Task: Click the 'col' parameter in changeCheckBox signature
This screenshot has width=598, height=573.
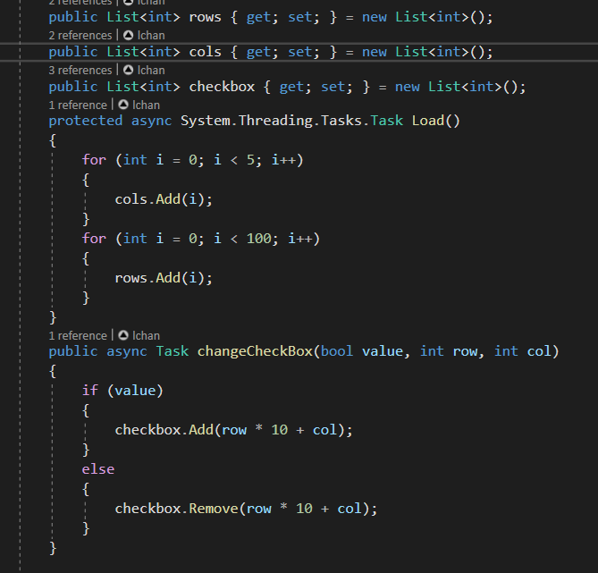Action: click(538, 351)
